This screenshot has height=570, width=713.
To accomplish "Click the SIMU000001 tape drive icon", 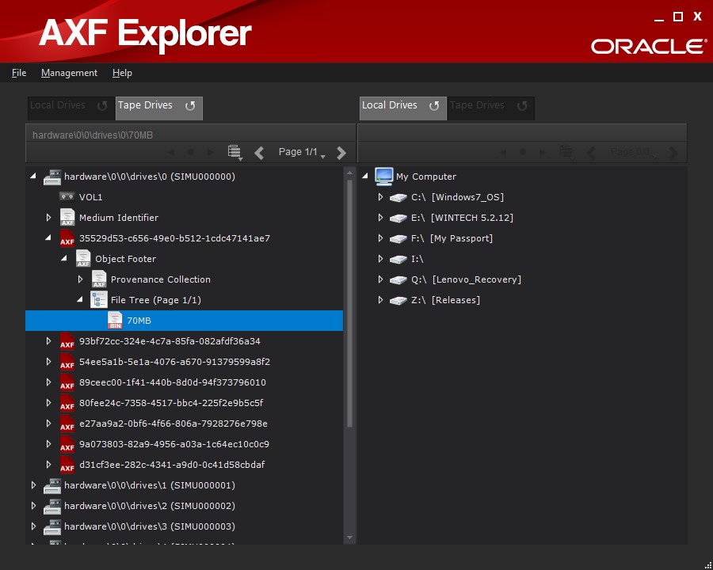I will click(52, 485).
